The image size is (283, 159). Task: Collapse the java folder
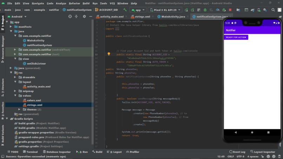tap(11, 31)
